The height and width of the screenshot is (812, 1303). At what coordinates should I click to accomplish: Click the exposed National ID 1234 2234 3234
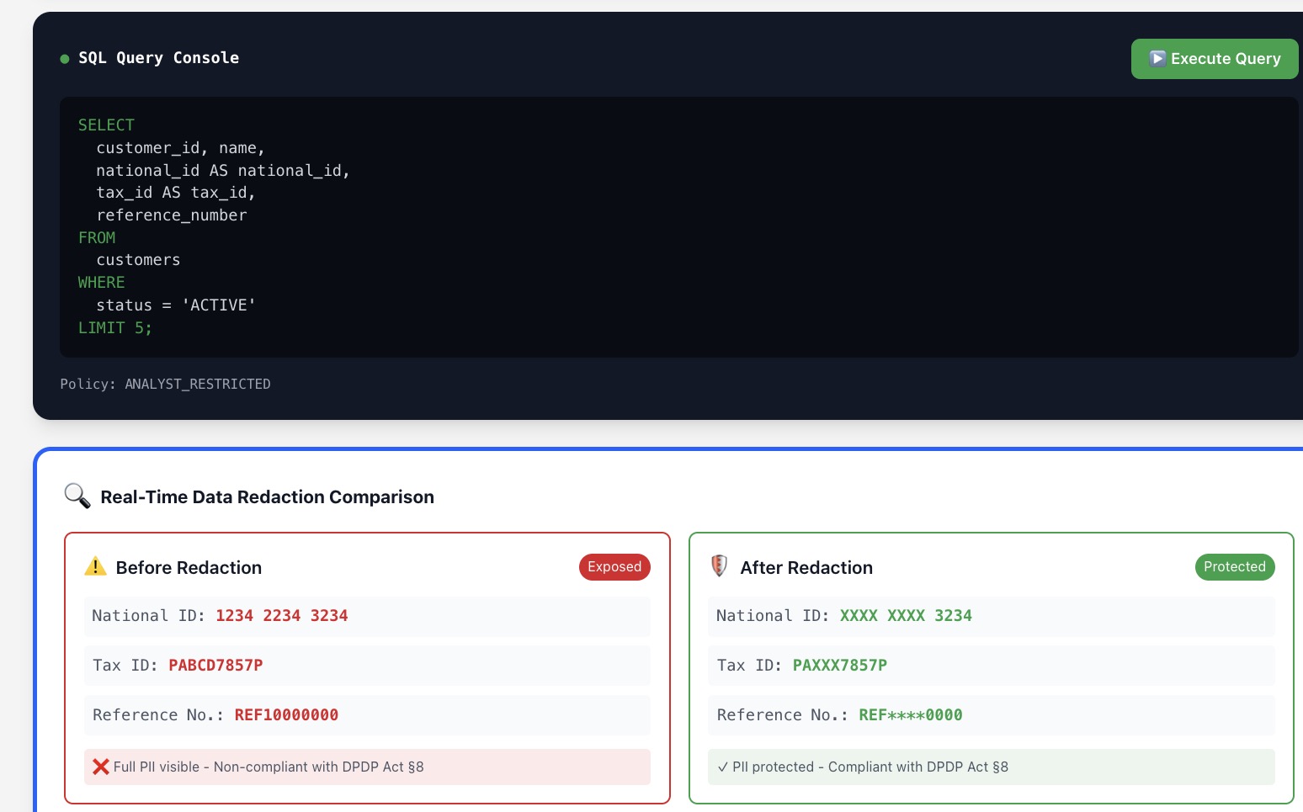point(282,616)
